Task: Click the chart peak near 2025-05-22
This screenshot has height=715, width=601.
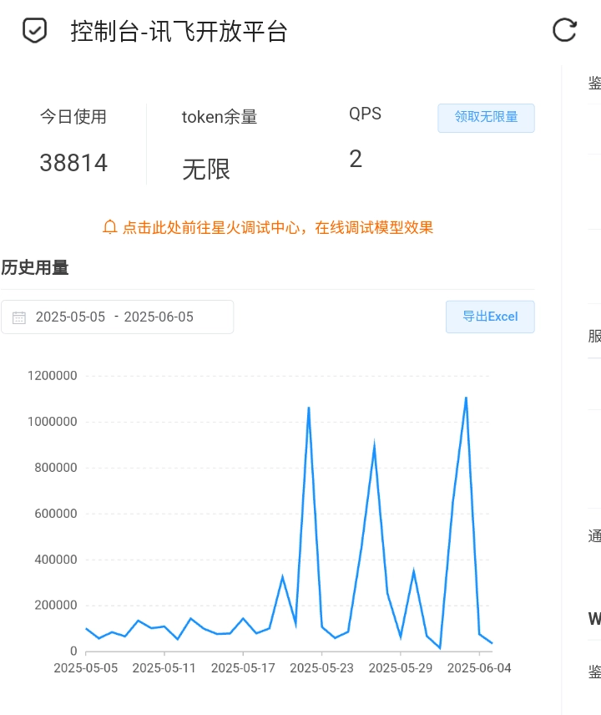Action: tap(309, 408)
